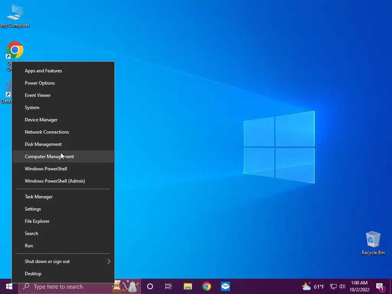
Task: Open the blue box app on taskbar
Action: click(225, 286)
